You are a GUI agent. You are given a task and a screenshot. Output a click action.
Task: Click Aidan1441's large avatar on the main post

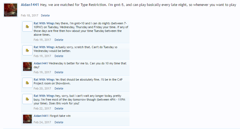(x=11, y=10)
